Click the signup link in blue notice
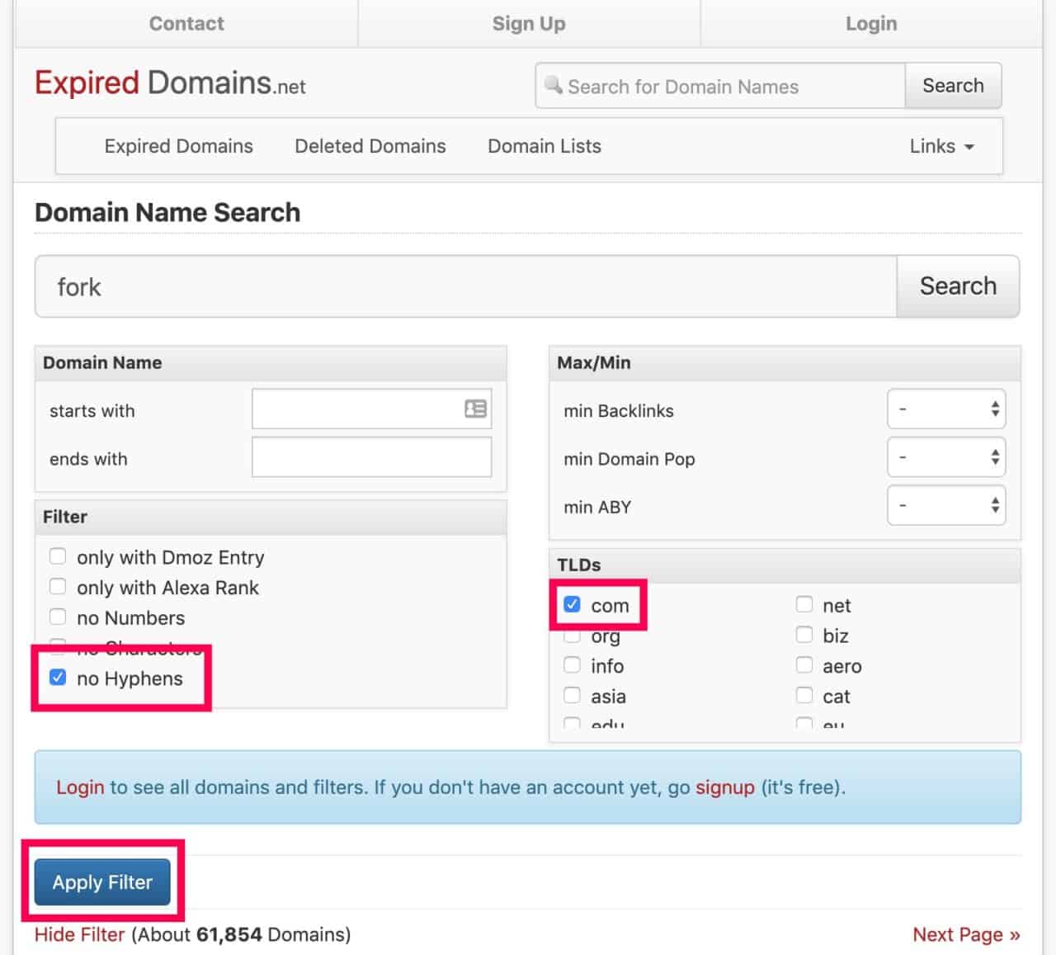 [x=725, y=787]
